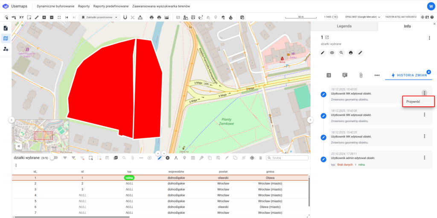Select the XY coordinates tool in toolbar

[21, 17]
